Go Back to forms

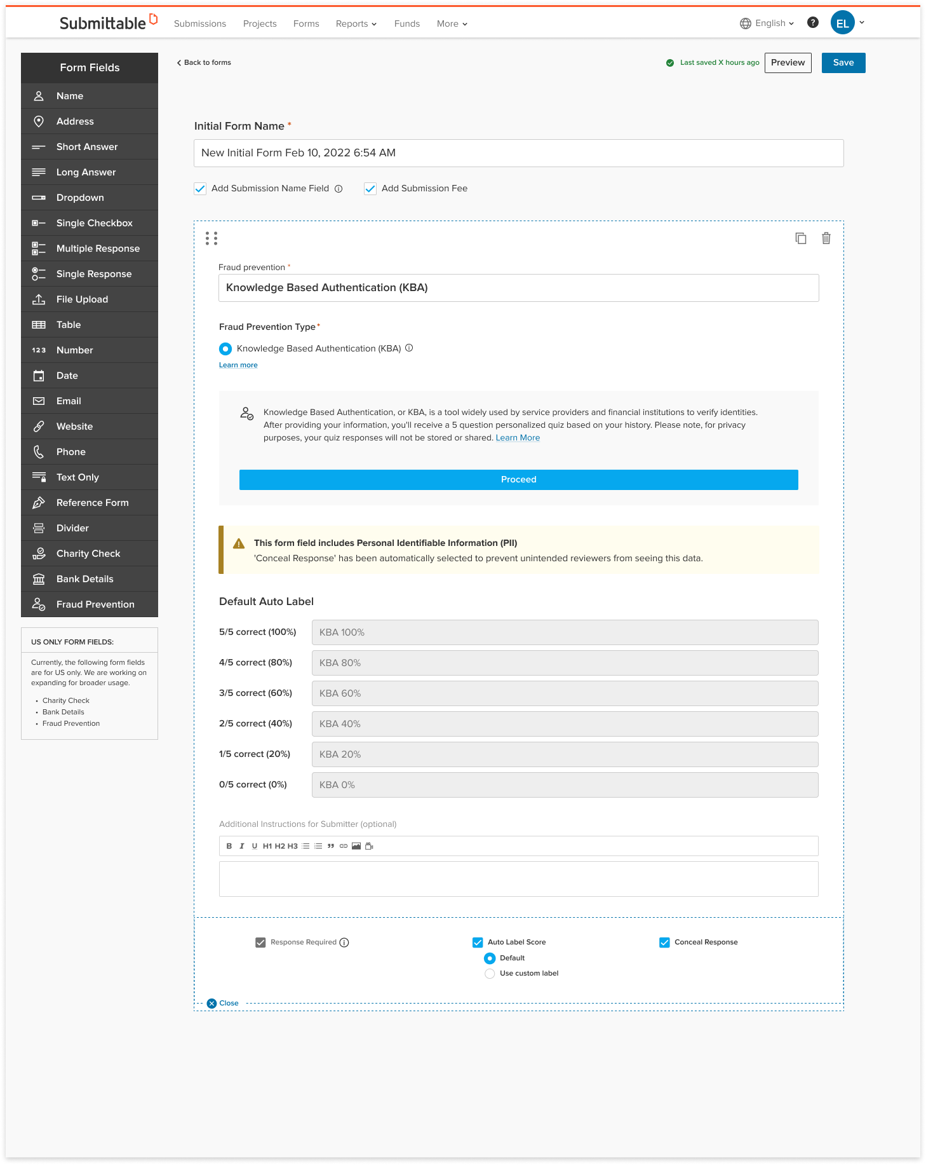(x=204, y=62)
